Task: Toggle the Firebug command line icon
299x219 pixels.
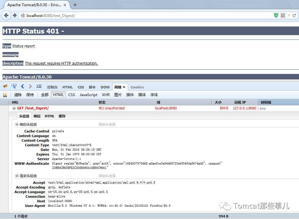Action: tap(39, 86)
